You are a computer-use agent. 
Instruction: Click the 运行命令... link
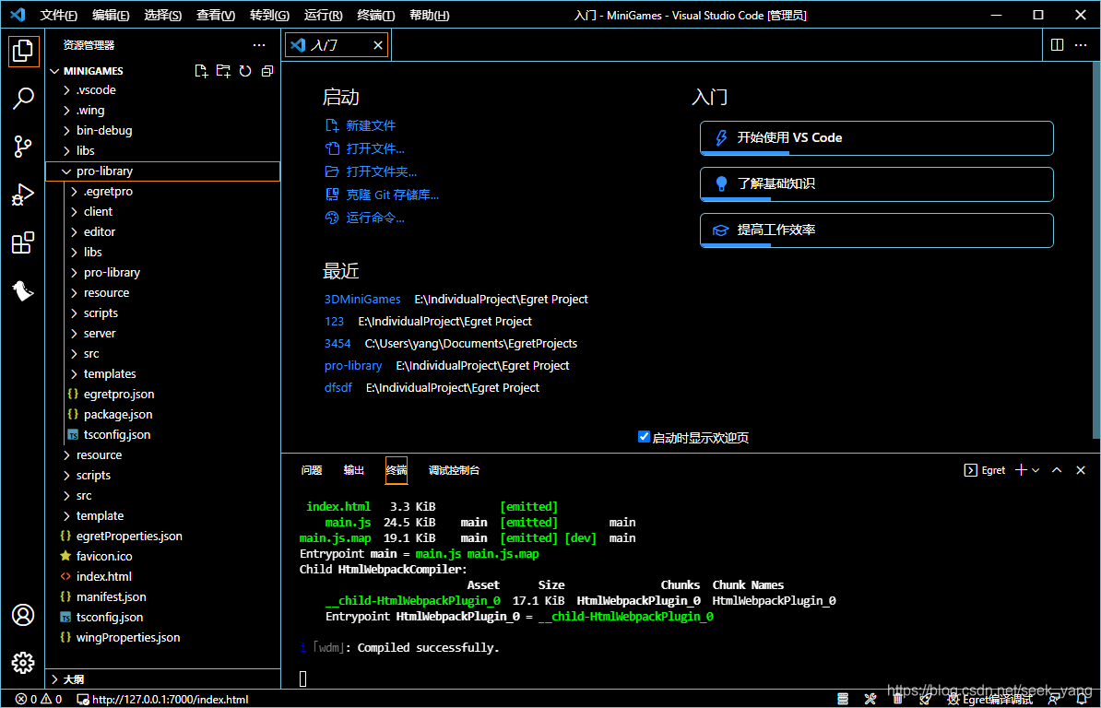coord(375,218)
